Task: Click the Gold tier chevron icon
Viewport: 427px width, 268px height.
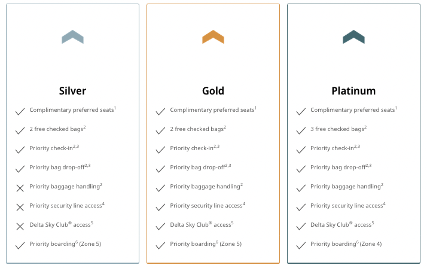Action: [213, 37]
